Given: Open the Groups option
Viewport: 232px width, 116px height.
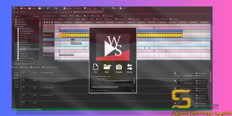Looking at the screenshot, I should click(156, 19).
